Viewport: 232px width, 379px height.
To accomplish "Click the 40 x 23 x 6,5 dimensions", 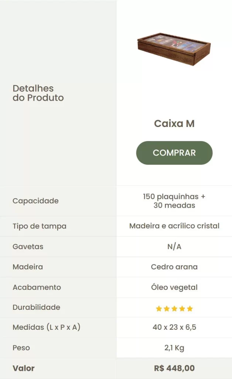I will pos(174,328).
